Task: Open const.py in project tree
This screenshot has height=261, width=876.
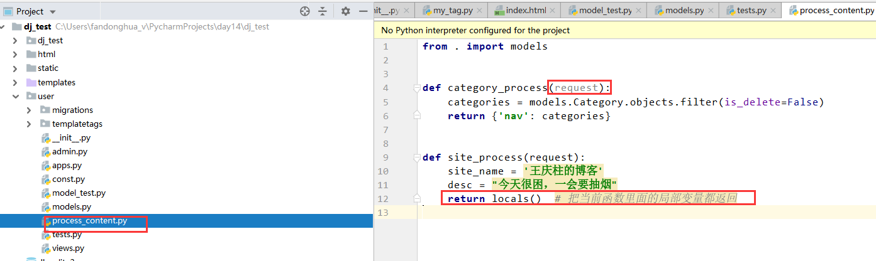Action: tap(69, 179)
